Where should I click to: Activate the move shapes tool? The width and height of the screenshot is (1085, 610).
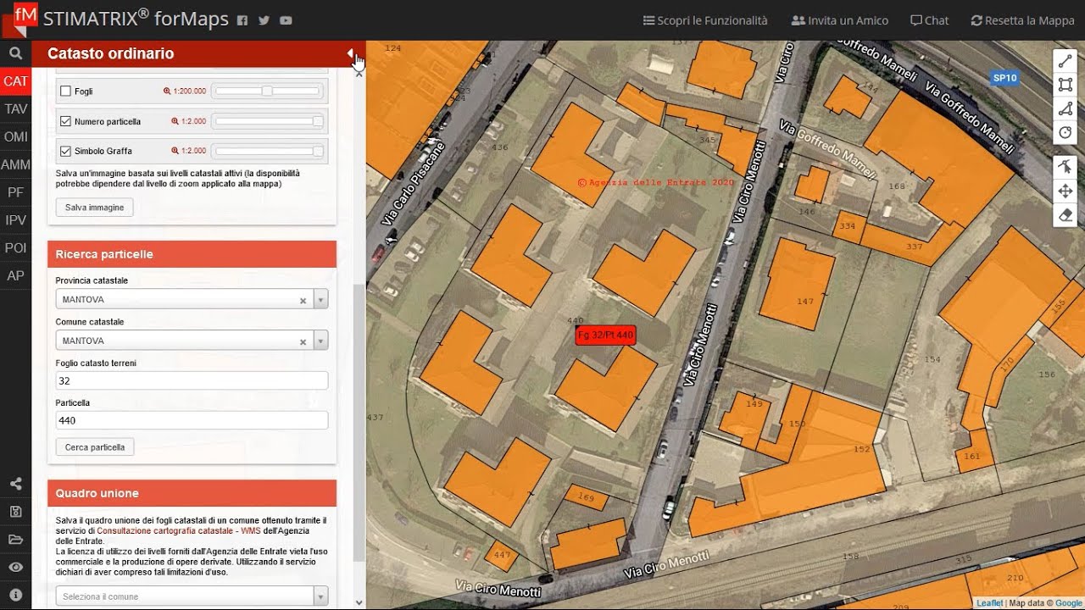(1066, 191)
